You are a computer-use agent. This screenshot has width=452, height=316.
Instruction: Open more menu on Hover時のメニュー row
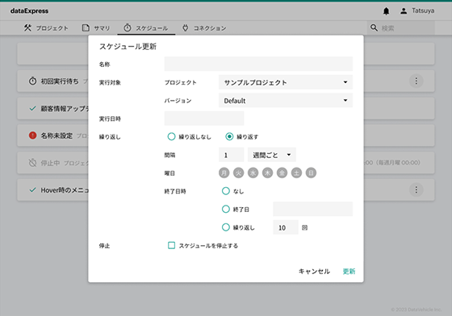pos(416,189)
